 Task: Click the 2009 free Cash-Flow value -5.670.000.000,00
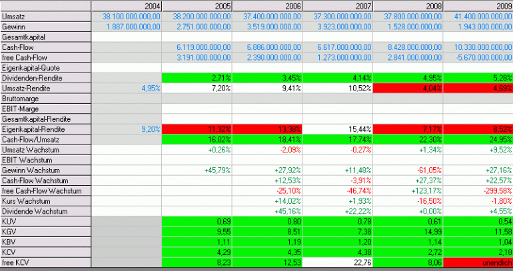point(478,57)
